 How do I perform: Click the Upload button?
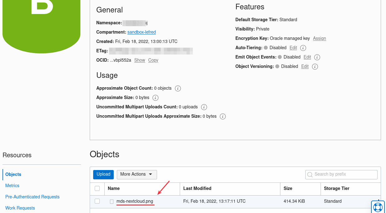pos(103,174)
